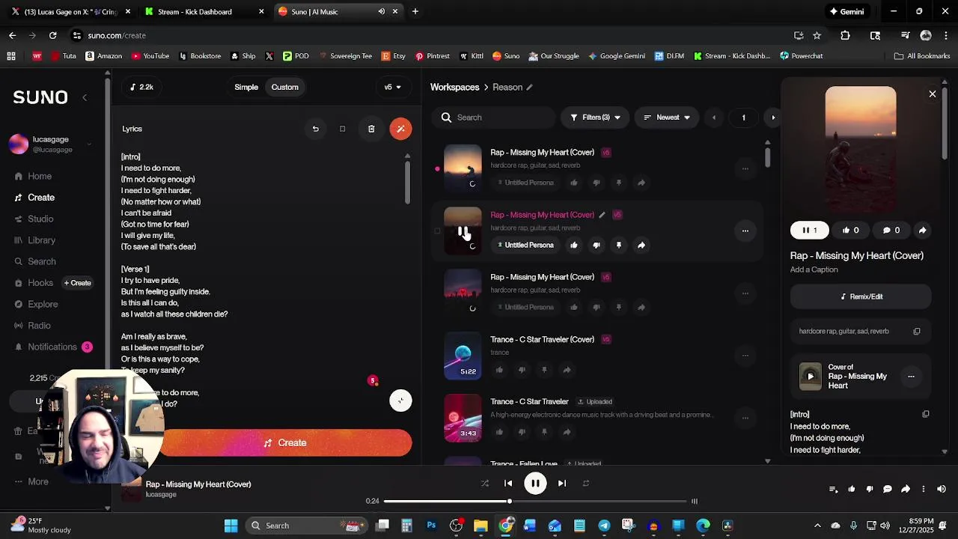Open the play queue in the player bar

[x=833, y=489]
